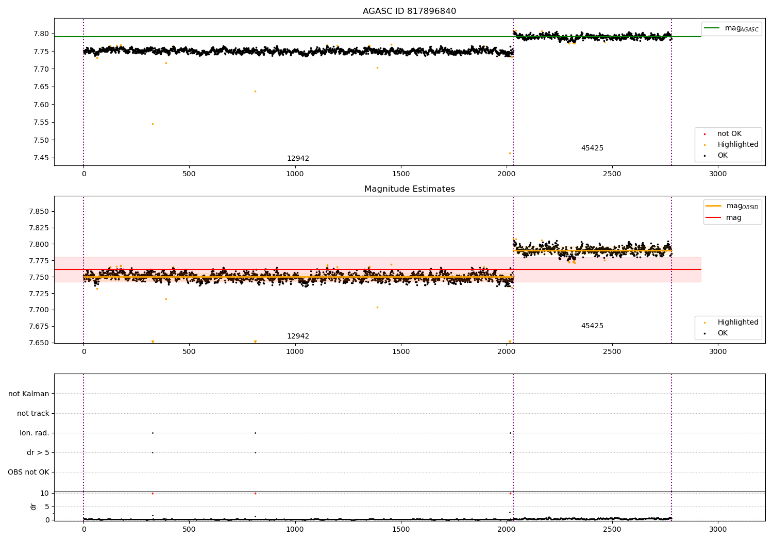Screen dimensions: 773x541
Task: Click the 7.55 y-tick on top plot
Action: 41,122
